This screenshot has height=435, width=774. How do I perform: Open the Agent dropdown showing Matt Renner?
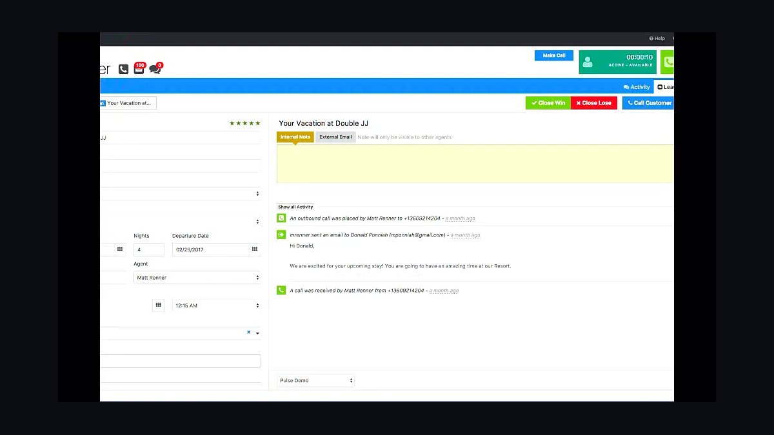coord(197,278)
